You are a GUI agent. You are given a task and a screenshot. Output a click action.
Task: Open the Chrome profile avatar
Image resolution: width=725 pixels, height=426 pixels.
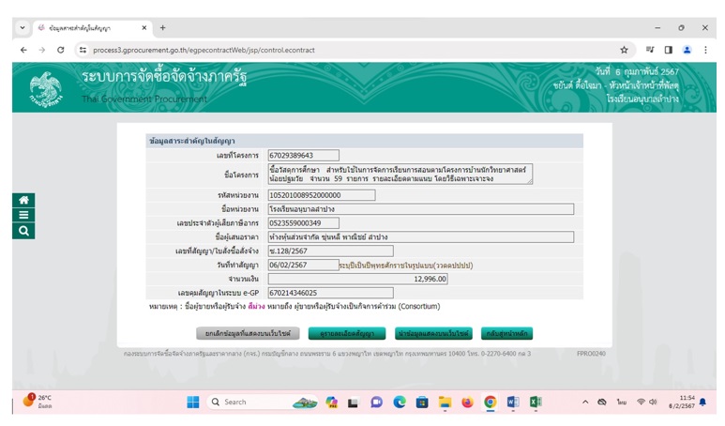point(687,50)
